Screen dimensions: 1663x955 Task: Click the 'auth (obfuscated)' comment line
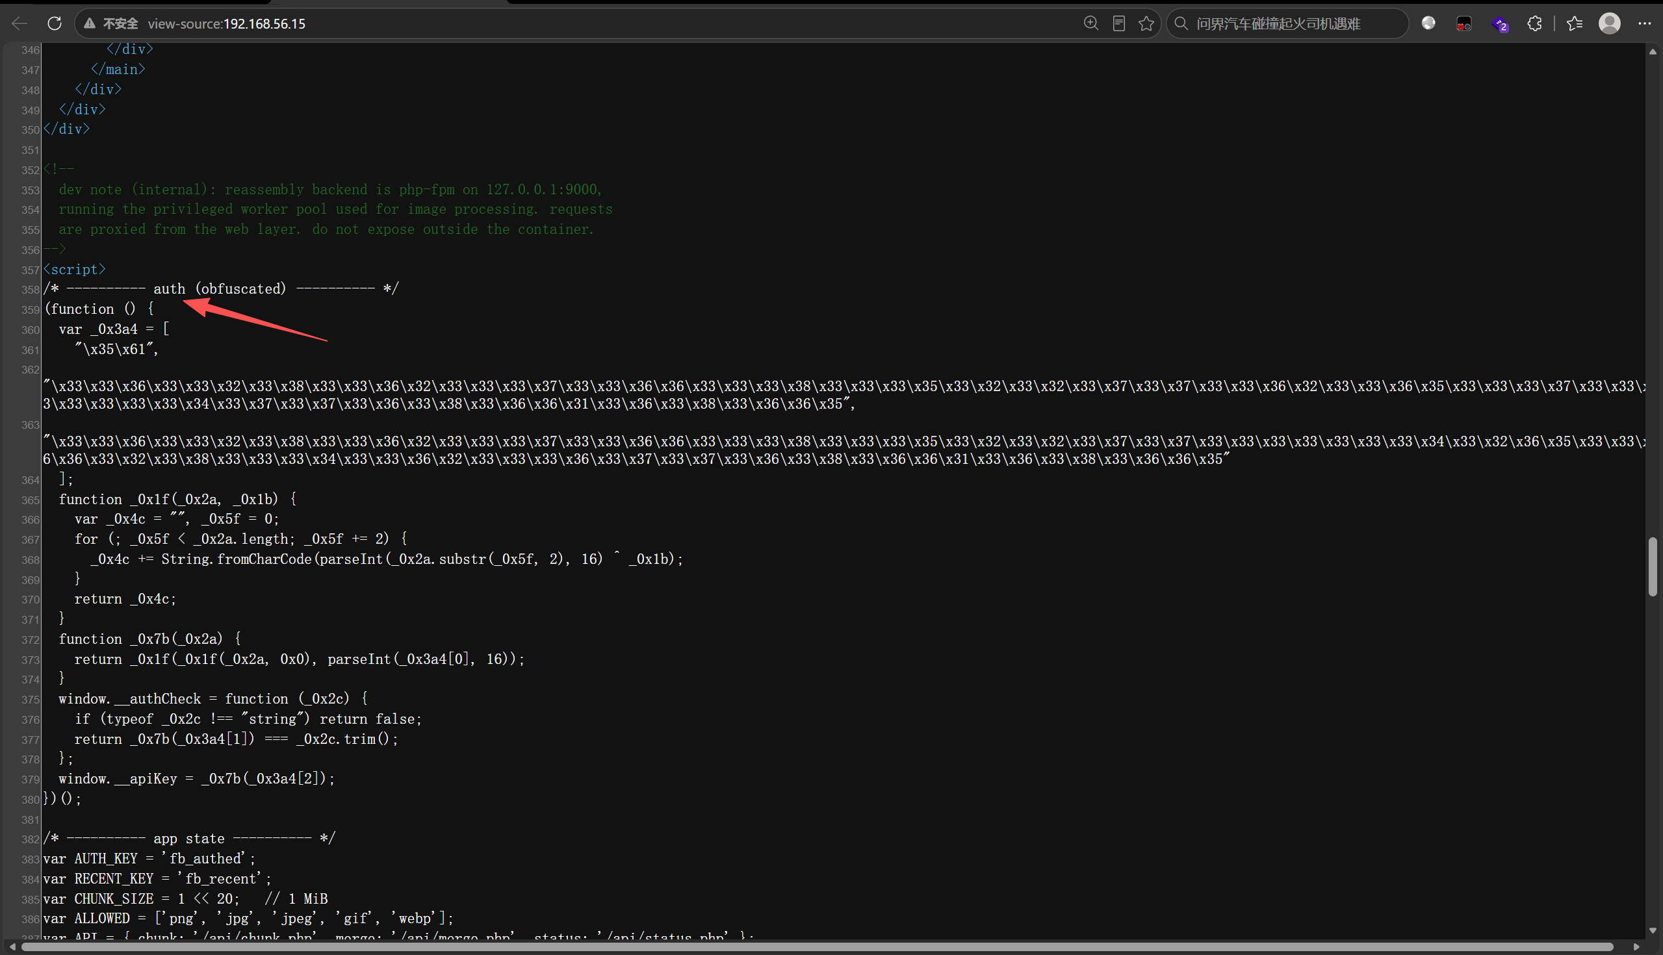tap(221, 289)
